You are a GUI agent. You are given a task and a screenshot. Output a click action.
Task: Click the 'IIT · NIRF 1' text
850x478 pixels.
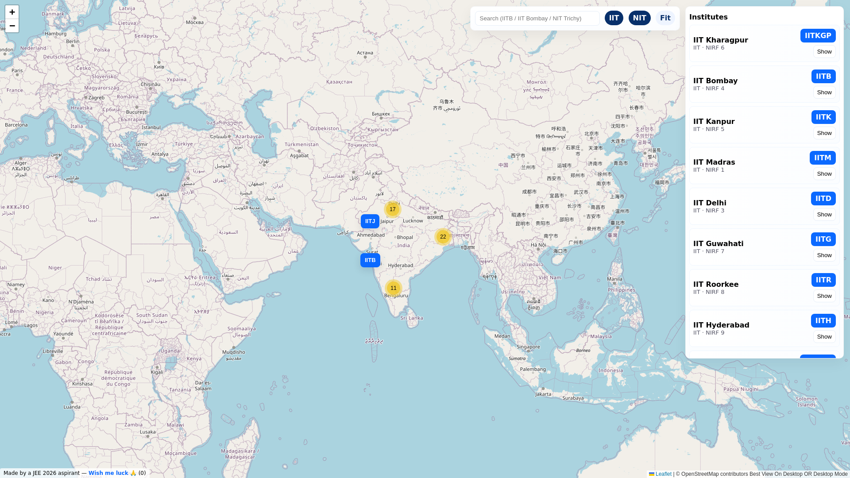point(709,170)
